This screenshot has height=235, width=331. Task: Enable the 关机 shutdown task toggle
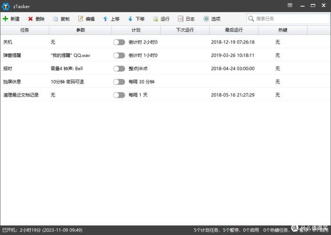[x=119, y=42]
